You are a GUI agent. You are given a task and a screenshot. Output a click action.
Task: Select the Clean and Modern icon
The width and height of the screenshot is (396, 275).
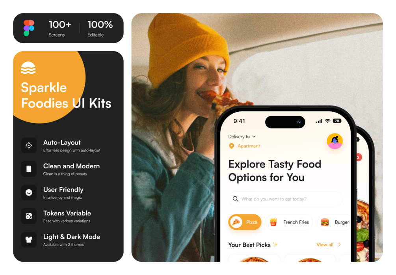(29, 169)
